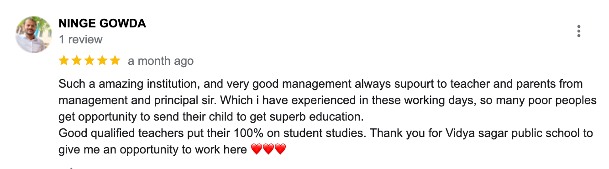Viewport: 609px width, 169px height.
Task: Click the "Such a amazing institution" opening text
Action: tap(129, 84)
